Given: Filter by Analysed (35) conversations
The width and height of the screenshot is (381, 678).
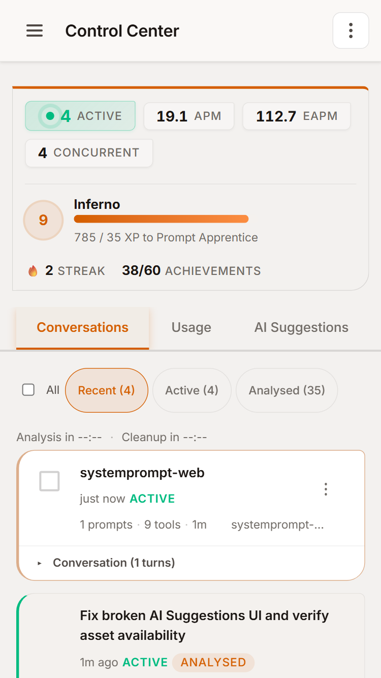Looking at the screenshot, I should [x=287, y=390].
